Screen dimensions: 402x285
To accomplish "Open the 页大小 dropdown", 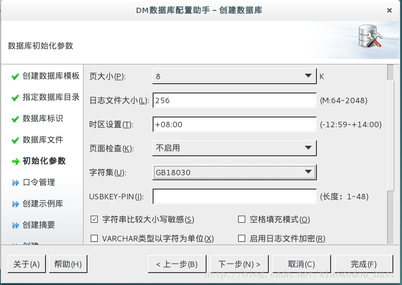I will tap(234, 76).
